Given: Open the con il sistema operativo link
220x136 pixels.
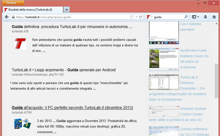Looking at the screenshot, I should point(190,27).
